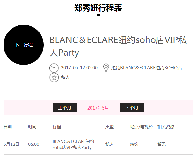
Task: Click the 类型 column header
Action: tap(110, 127)
